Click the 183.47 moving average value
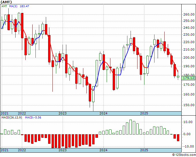Image resolution: width=196 pixels, height=157 pixels. (24, 6)
